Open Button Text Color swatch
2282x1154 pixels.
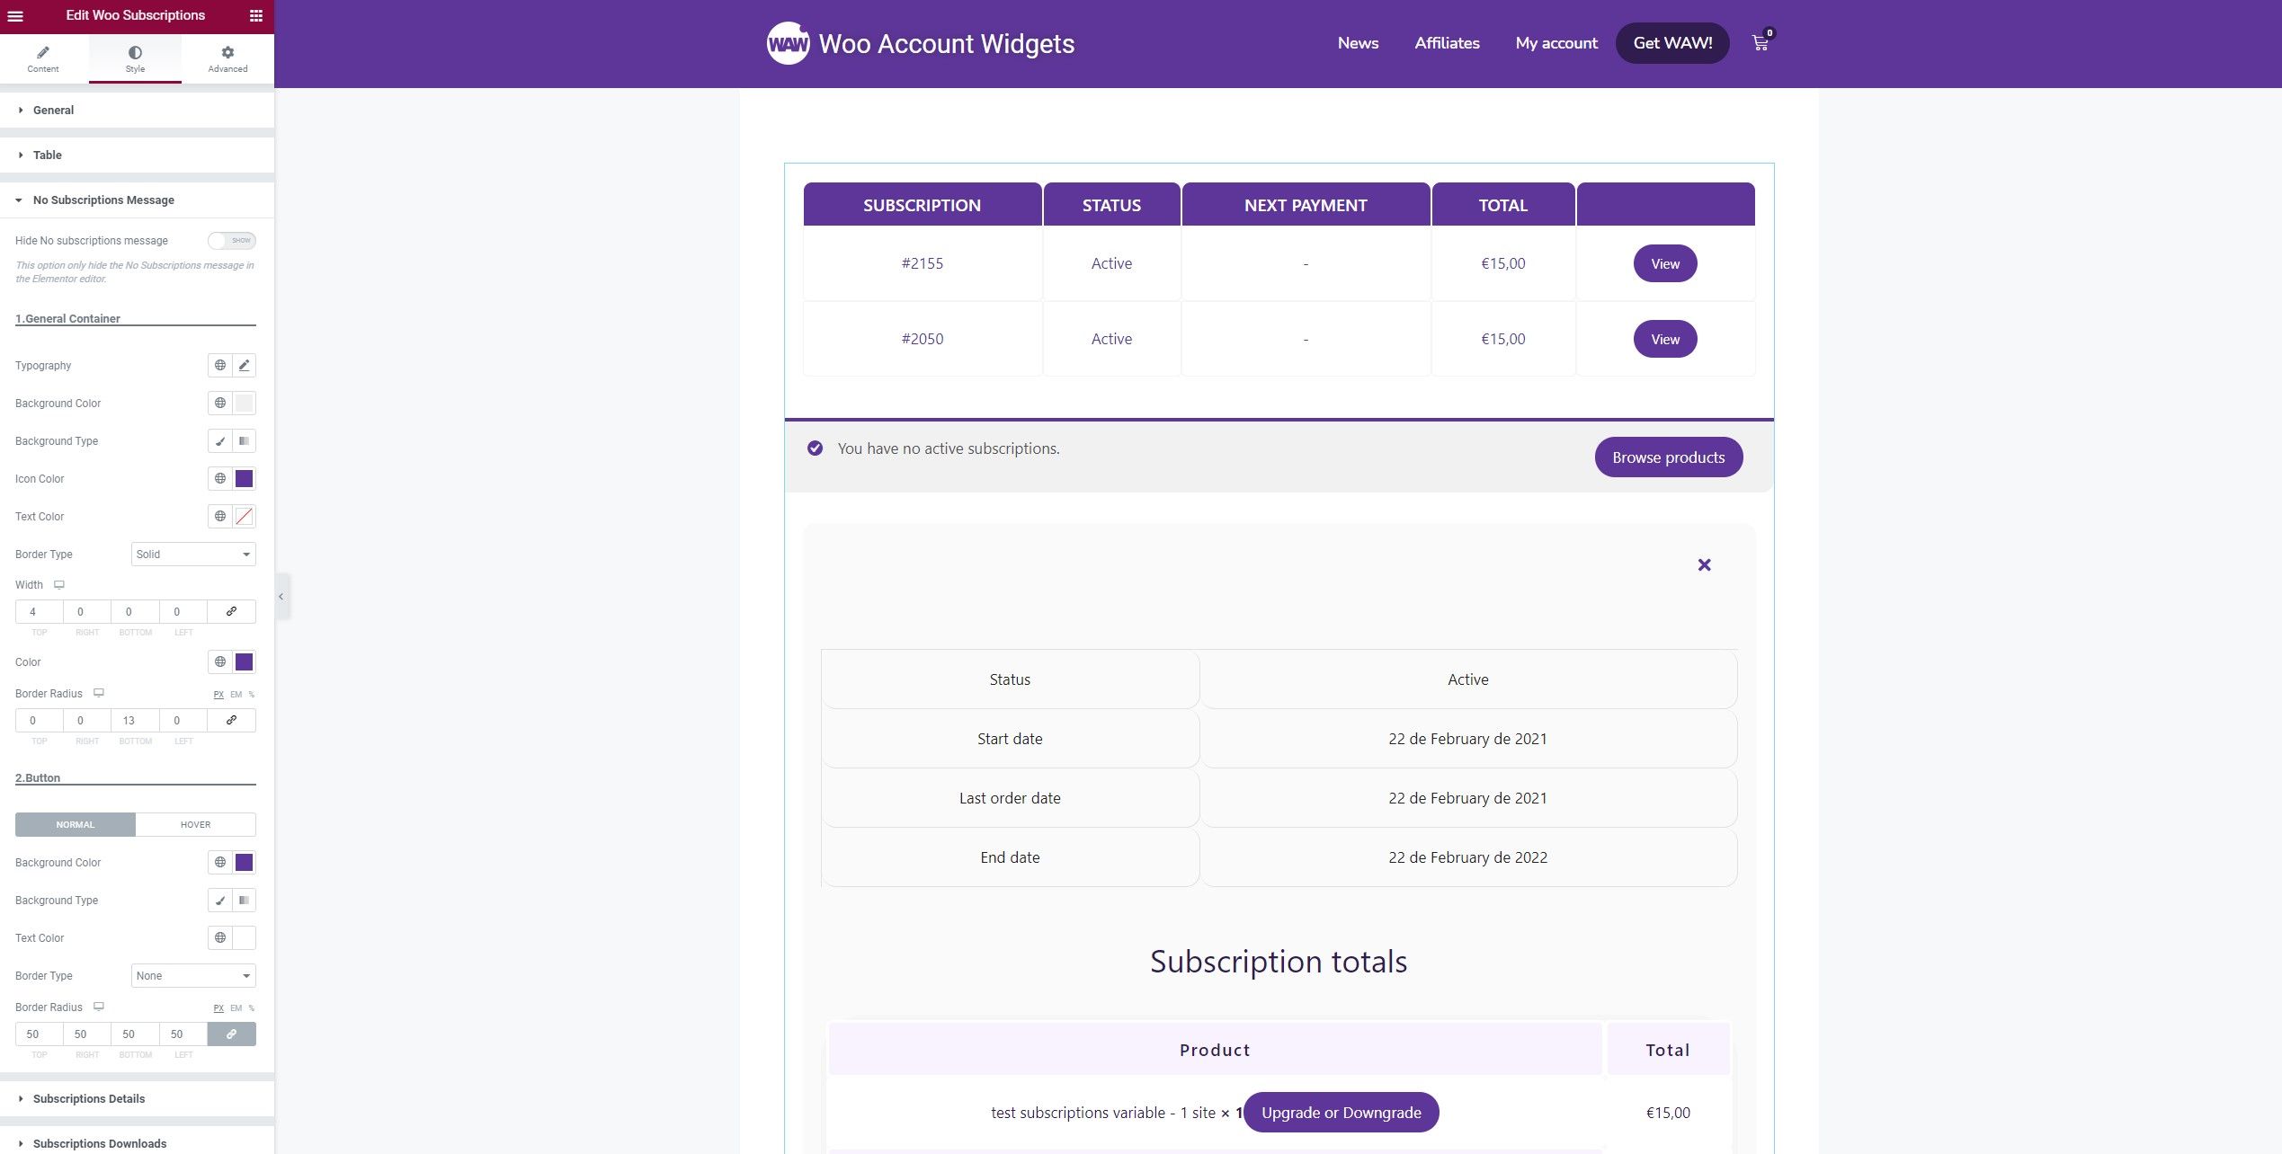[x=244, y=938]
